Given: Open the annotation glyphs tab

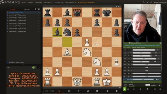Looking at the screenshot, I should pyautogui.click(x=78, y=91).
